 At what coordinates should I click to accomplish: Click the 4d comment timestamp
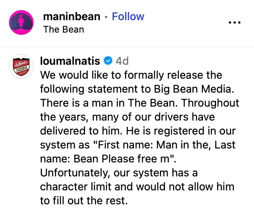click(x=122, y=61)
